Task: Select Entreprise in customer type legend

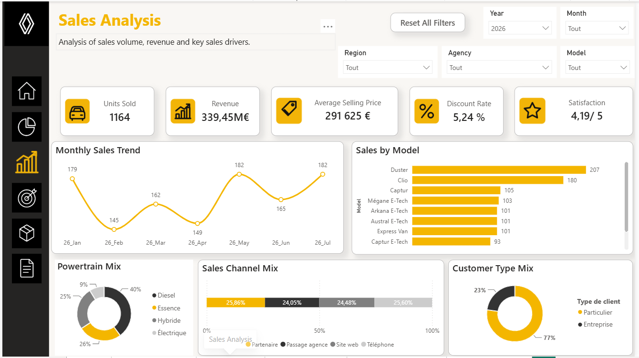Action: [595, 324]
